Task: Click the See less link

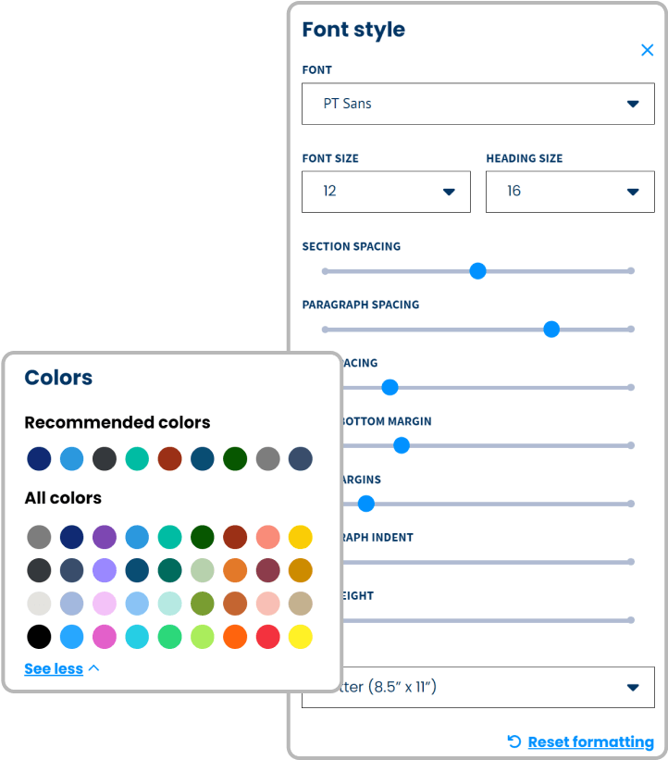Action: 54,668
